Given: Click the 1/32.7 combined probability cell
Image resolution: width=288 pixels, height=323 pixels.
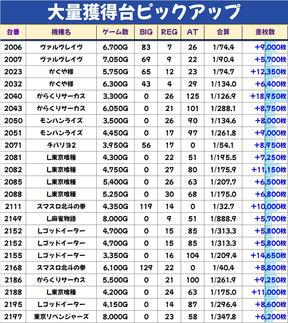Looking at the screenshot, I should (x=223, y=207).
